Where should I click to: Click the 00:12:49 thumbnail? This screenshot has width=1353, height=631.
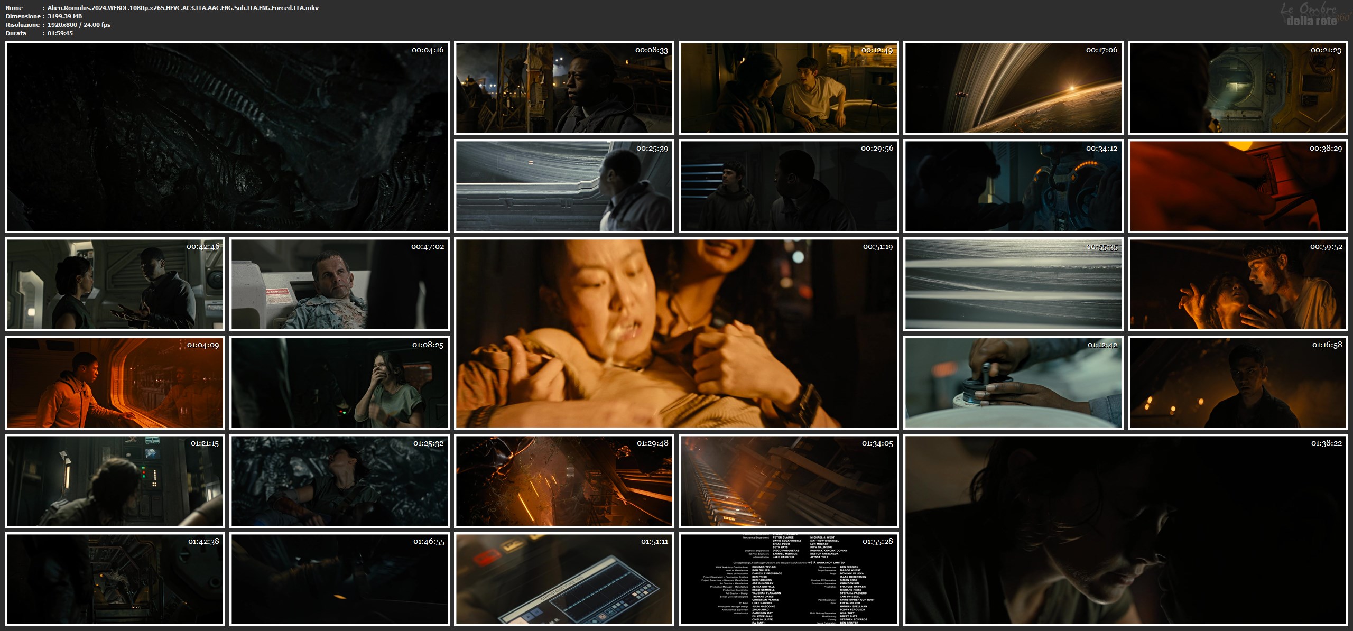pyautogui.click(x=789, y=88)
